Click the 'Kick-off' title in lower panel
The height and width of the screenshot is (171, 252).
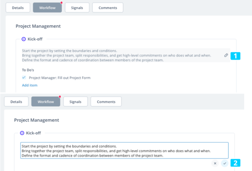pos(33,133)
